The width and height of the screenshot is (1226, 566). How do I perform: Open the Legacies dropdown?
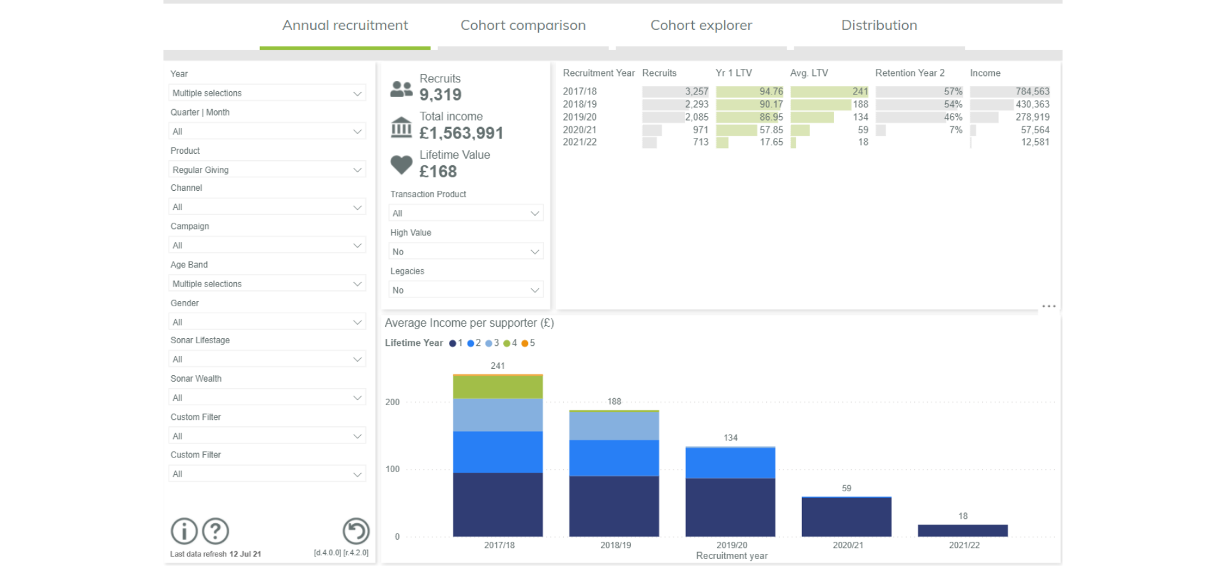point(466,290)
